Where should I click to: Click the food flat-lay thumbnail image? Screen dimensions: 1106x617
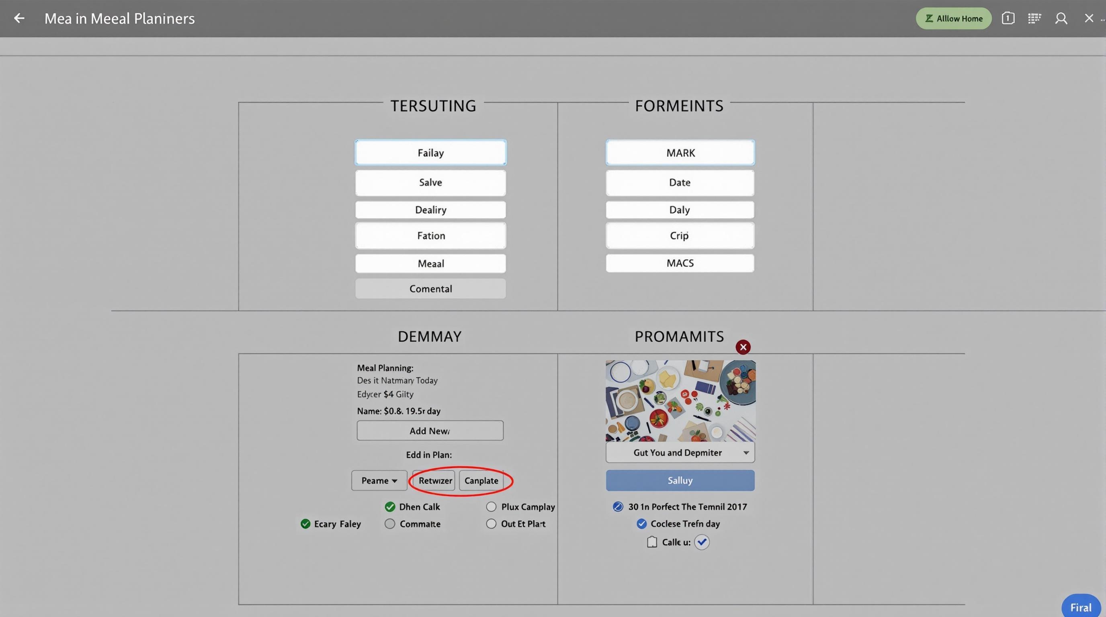[x=680, y=401]
